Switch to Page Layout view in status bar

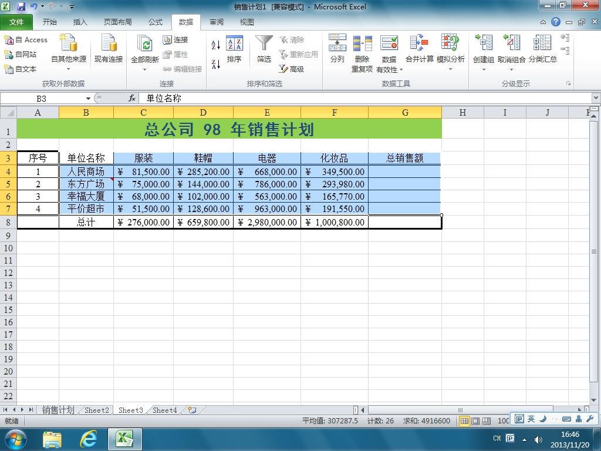475,420
